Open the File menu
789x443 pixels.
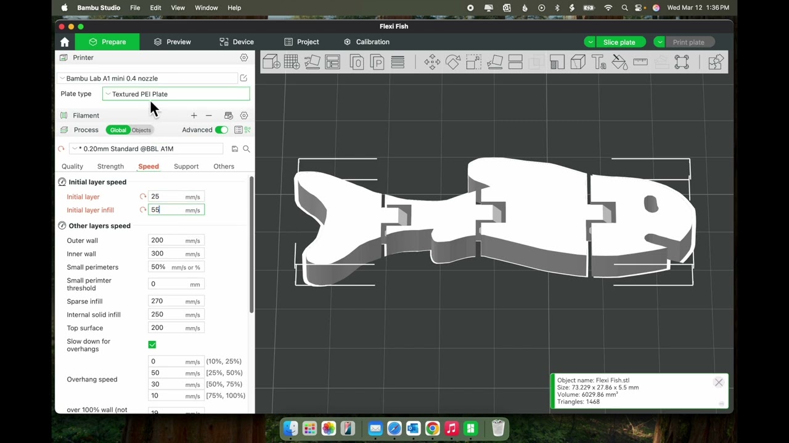point(135,7)
